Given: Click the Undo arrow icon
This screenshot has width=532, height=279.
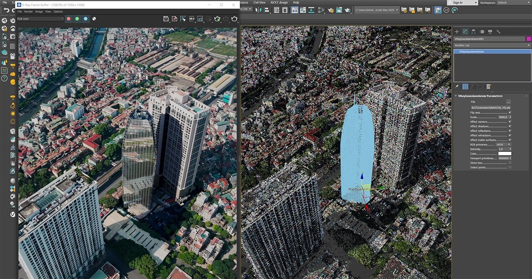Looking at the screenshot, I should point(7,10).
